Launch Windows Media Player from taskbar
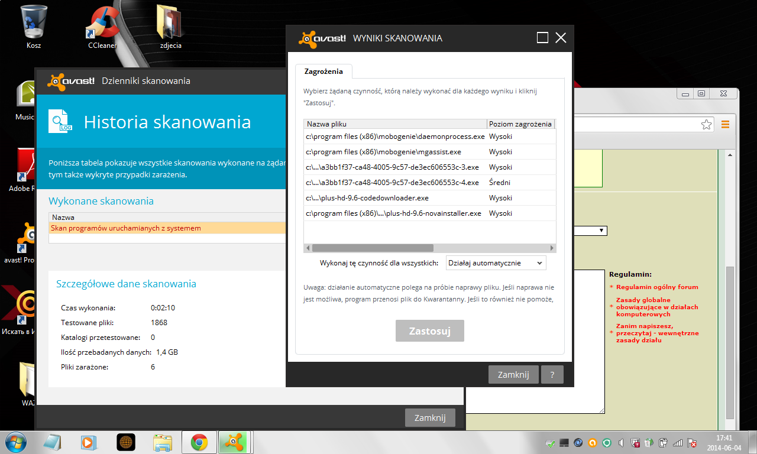The width and height of the screenshot is (757, 454). coord(89,442)
